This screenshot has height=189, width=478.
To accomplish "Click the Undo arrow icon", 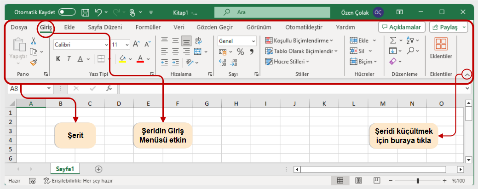I will (98, 12).
